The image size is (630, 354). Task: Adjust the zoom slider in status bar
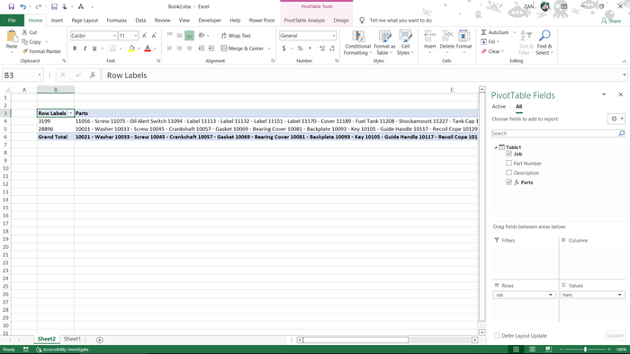pyautogui.click(x=585, y=350)
